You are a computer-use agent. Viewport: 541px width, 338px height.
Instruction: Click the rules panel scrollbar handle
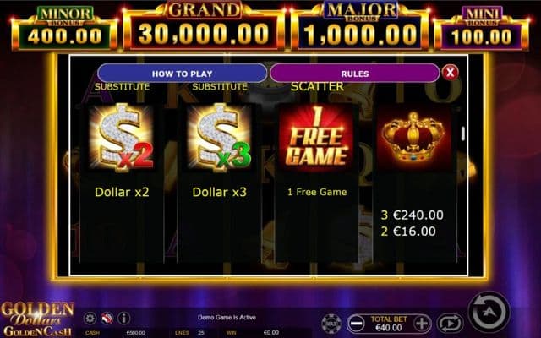click(463, 134)
